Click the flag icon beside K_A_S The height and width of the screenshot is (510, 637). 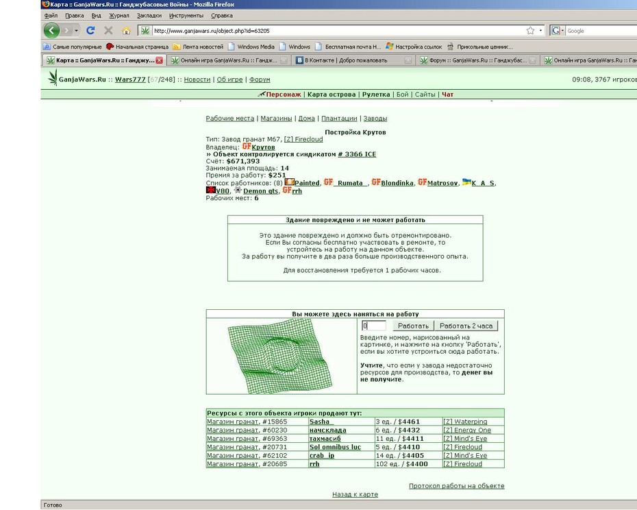coord(466,182)
